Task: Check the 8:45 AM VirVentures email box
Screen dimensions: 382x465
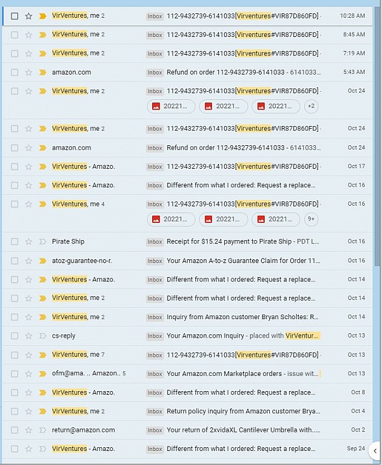Action: [x=15, y=34]
